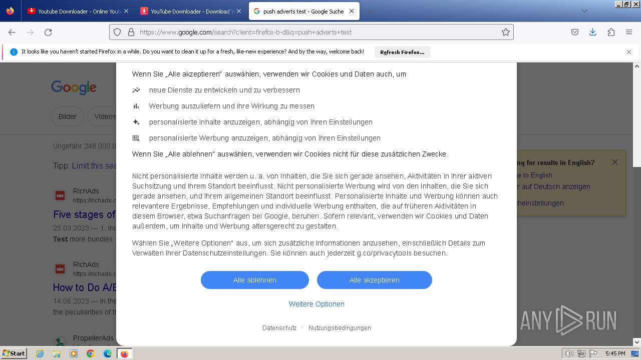The width and height of the screenshot is (641, 360).
Task: Click the 5:45 PM system clock
Action: click(615, 353)
